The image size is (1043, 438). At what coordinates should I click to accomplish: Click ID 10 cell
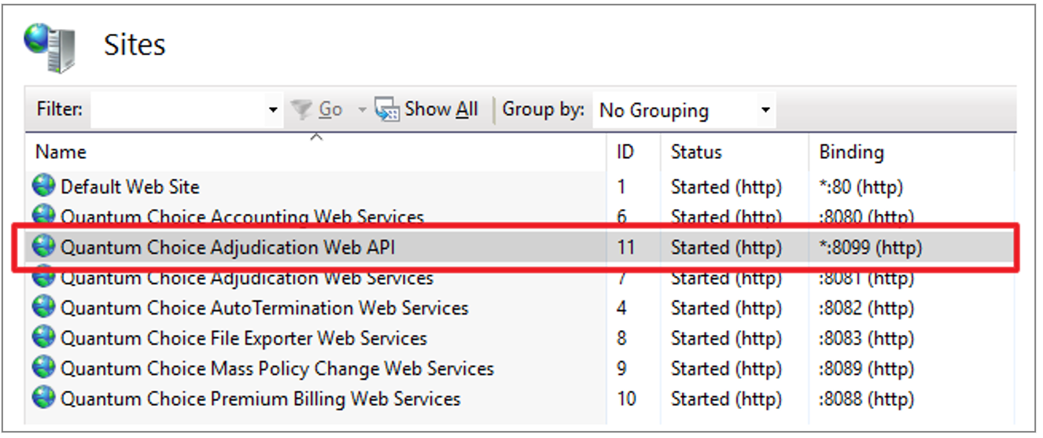coord(626,399)
